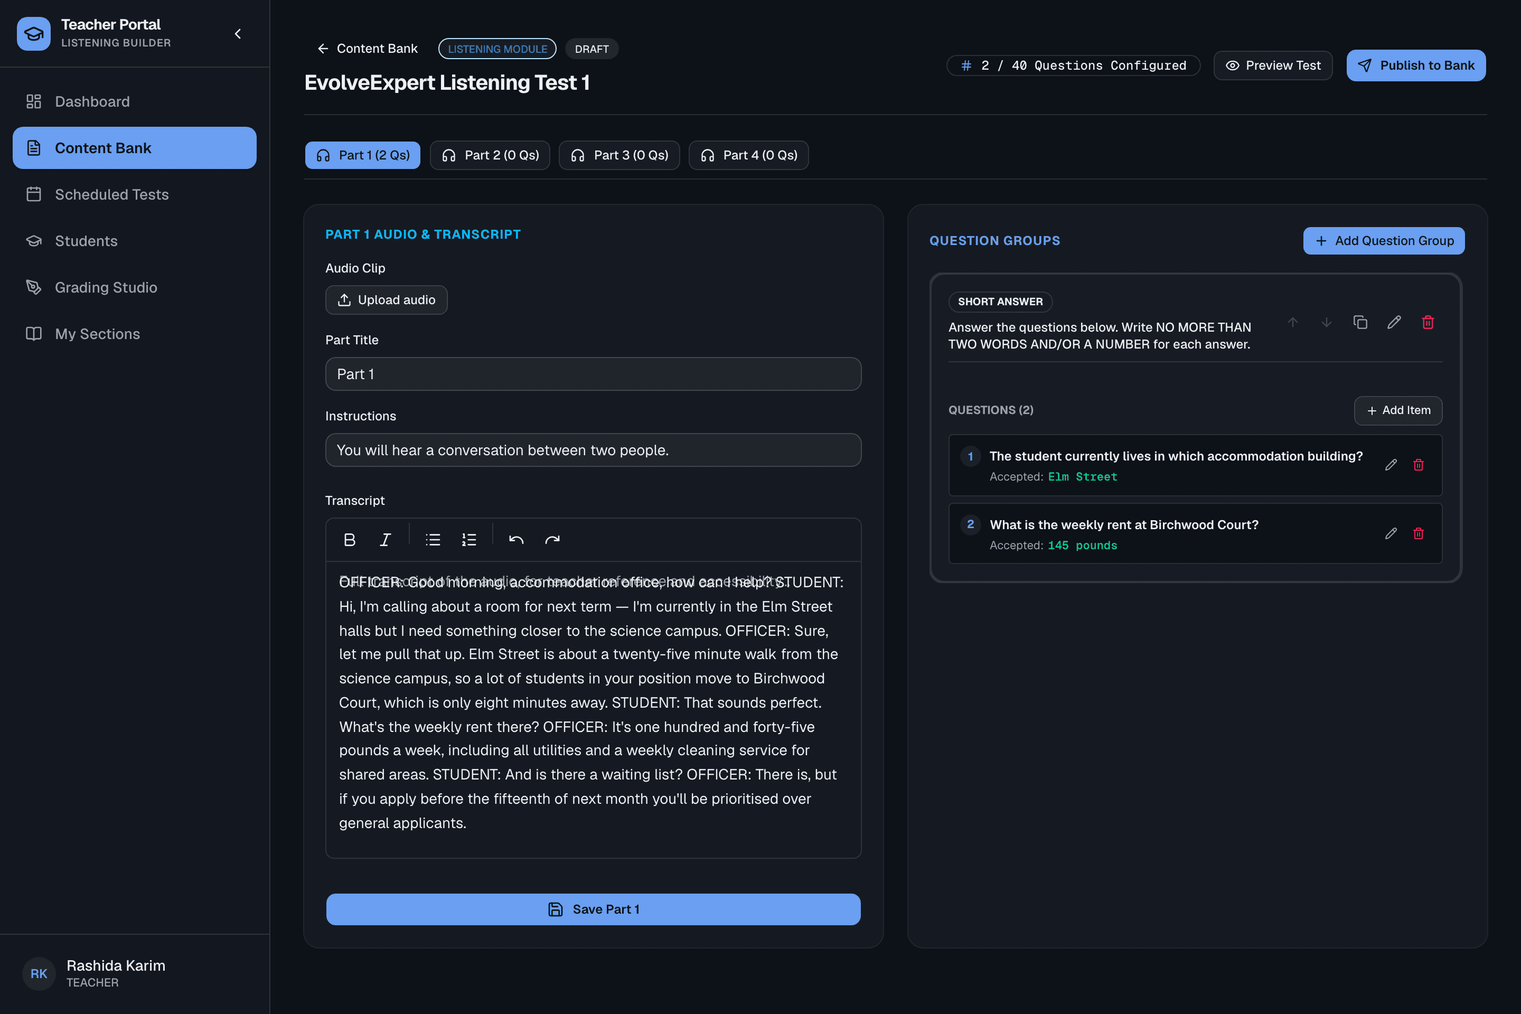Open the Students section

coord(135,241)
